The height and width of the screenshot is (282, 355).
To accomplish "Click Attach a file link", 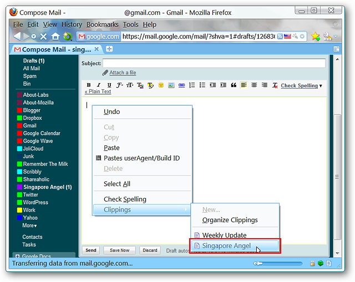I will pyautogui.click(x=123, y=73).
